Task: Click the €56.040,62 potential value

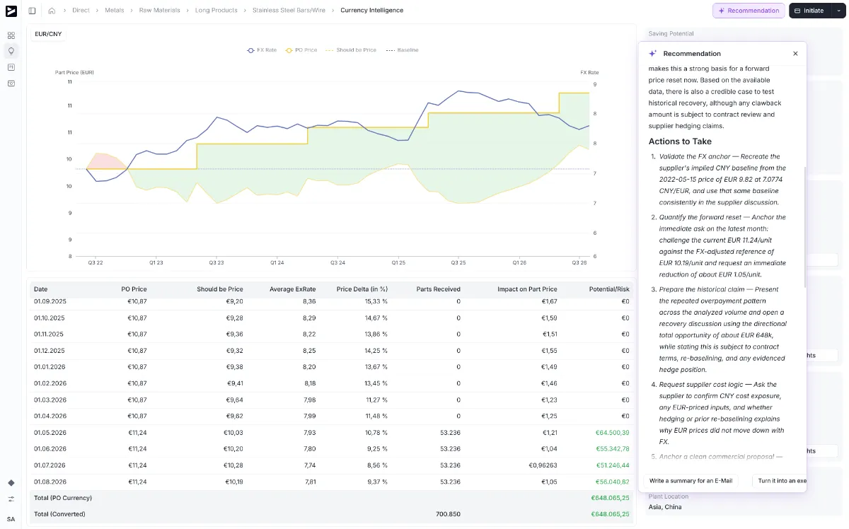Action: pyautogui.click(x=612, y=481)
